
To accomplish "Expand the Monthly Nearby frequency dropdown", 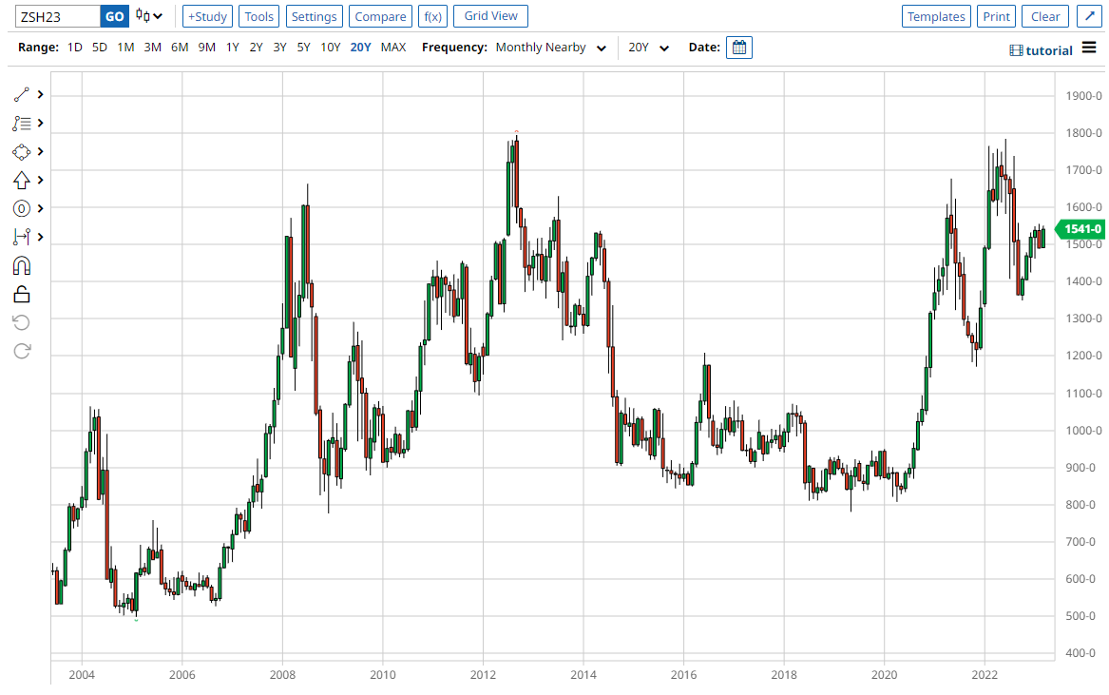I will pos(551,48).
